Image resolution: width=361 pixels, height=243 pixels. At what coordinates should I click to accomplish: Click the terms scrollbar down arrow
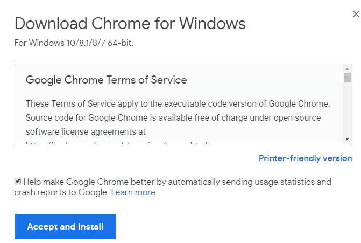click(x=348, y=139)
